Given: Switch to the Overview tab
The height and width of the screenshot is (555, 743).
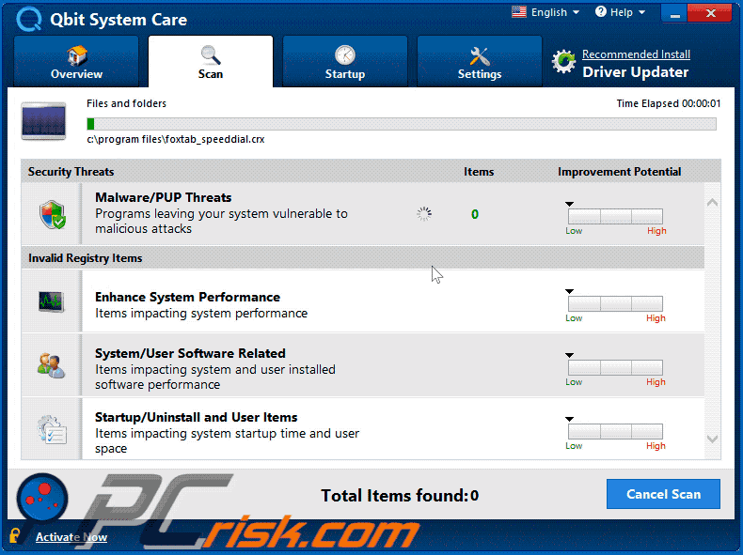Looking at the screenshot, I should 76,61.
